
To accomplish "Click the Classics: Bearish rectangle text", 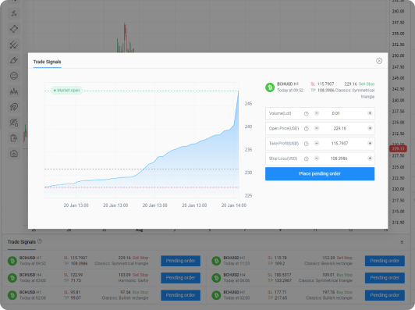I will (328, 264).
